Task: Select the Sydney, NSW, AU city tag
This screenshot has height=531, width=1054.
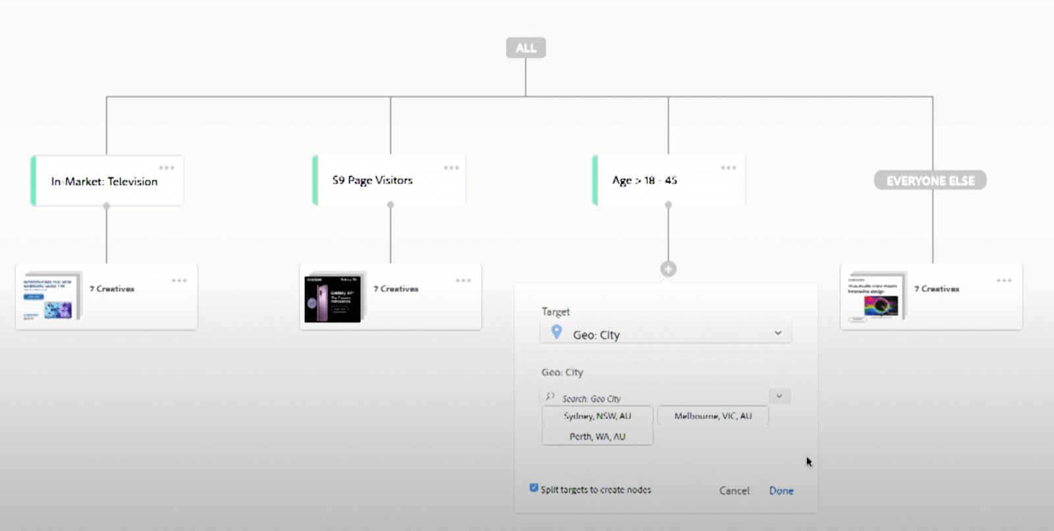Action: pos(597,416)
